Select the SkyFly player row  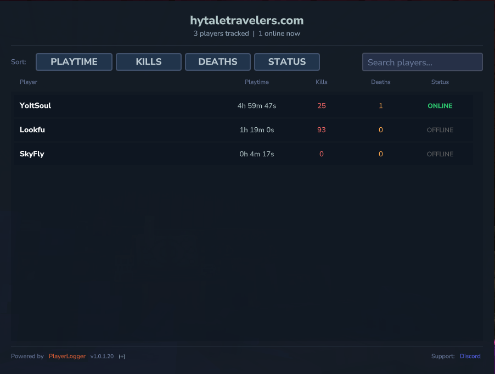(x=244, y=154)
